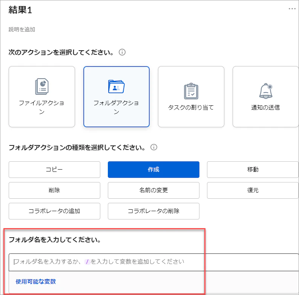Click the blue folder action icon
Screen dimensions: 299x295
point(117,86)
